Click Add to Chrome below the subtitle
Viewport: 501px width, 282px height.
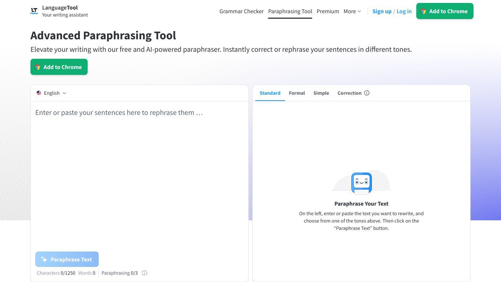click(59, 67)
